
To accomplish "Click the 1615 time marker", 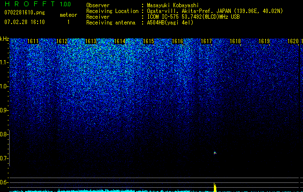I will click(x=148, y=41).
